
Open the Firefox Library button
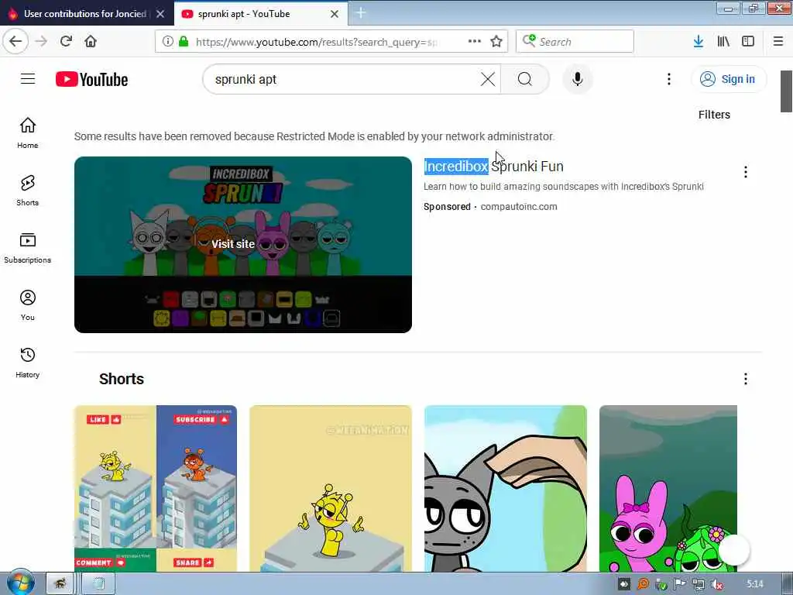[x=723, y=42]
